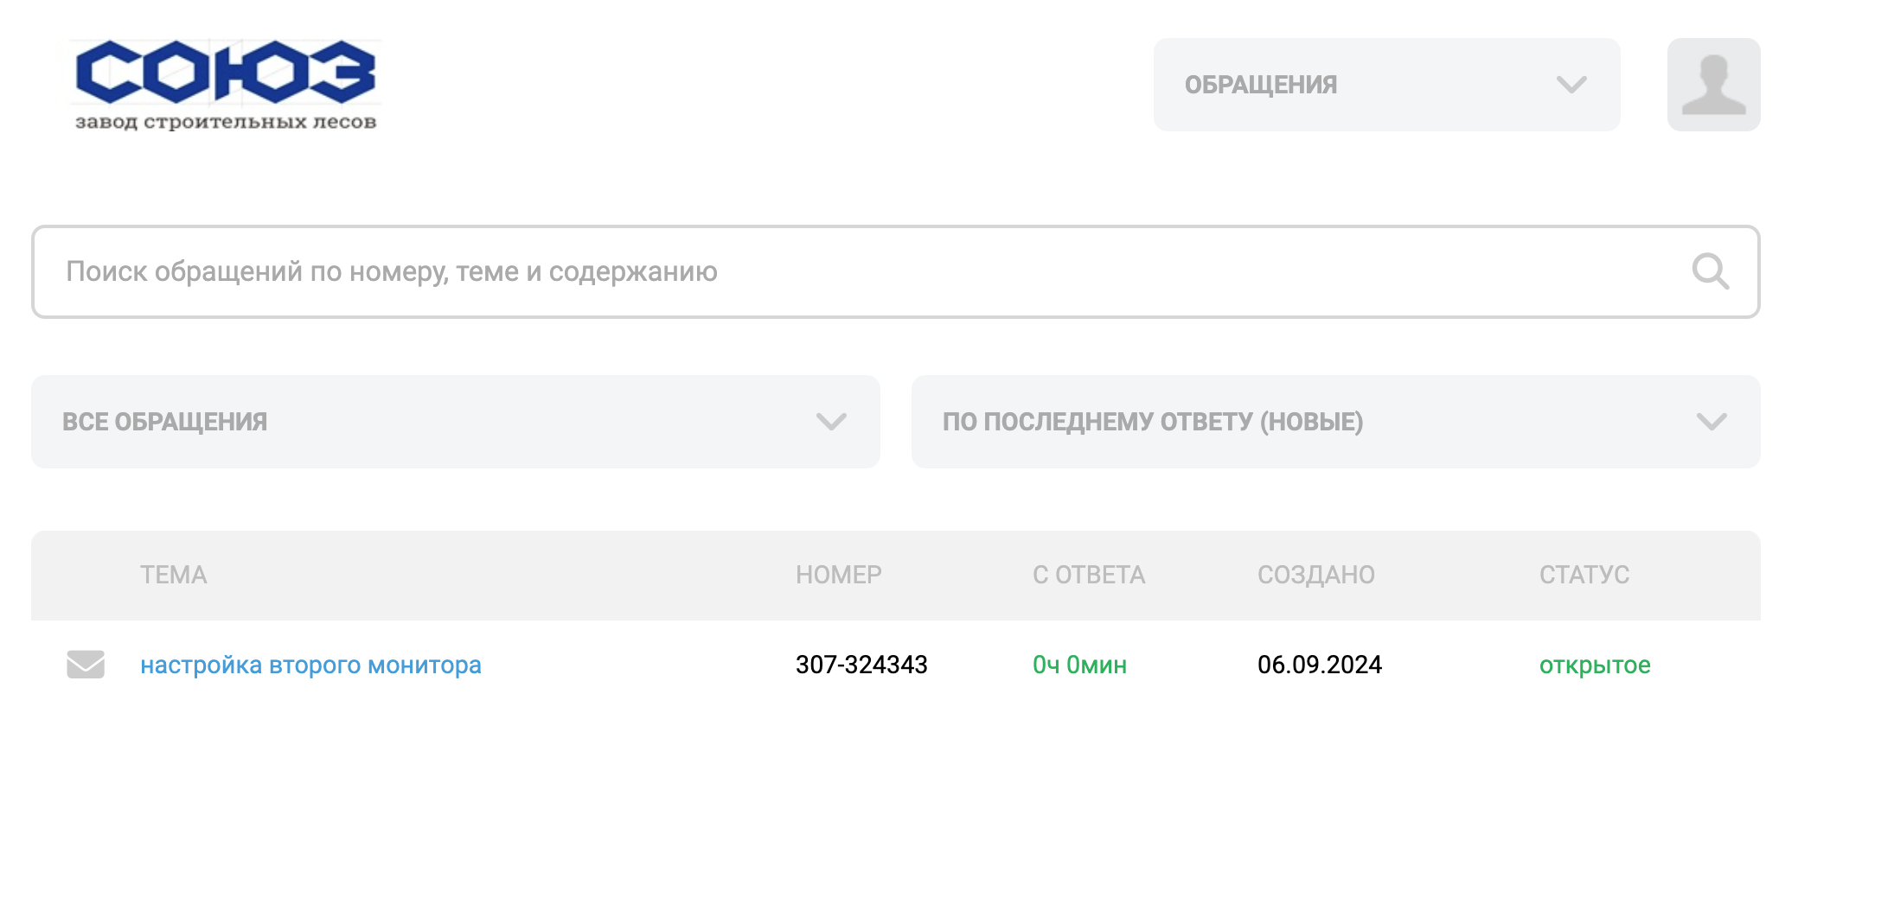Click the envelope icon of the ticket
Viewport: 1894px width, 923px height.
click(86, 665)
